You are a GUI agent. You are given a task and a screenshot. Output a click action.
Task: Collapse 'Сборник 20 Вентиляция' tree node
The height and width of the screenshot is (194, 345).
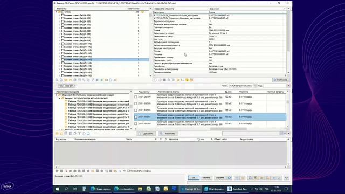(56, 95)
